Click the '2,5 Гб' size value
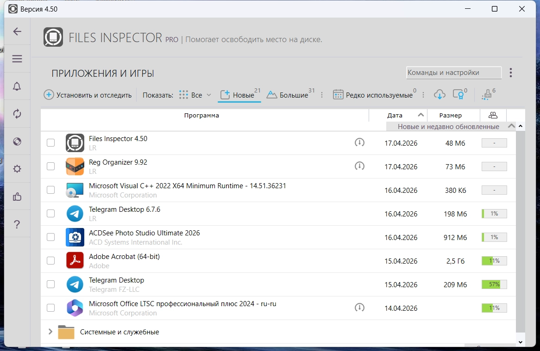Image resolution: width=540 pixels, height=351 pixels. pyautogui.click(x=455, y=261)
